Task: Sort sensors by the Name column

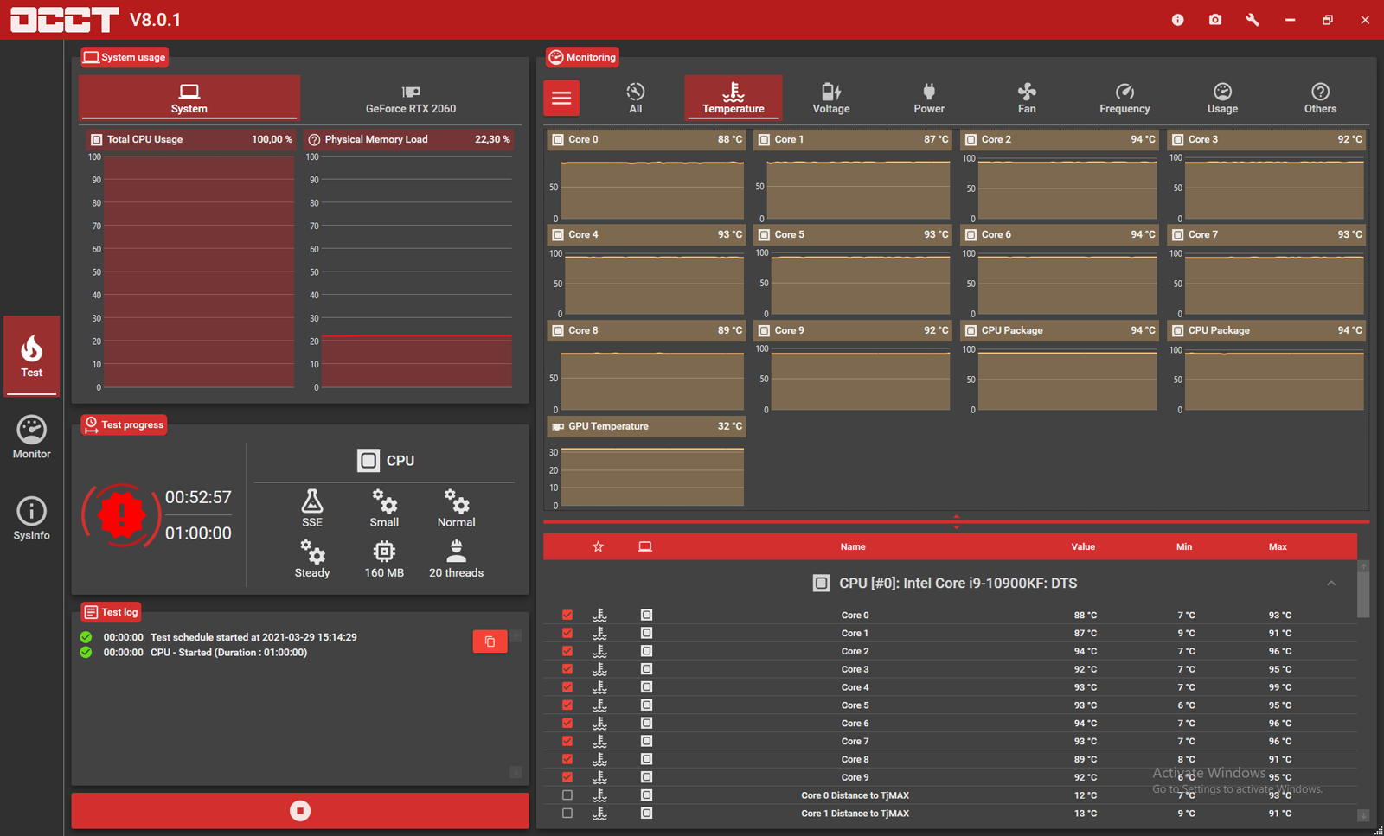Action: (x=853, y=546)
